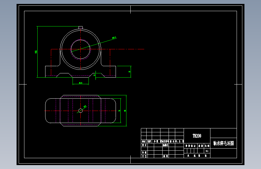Select the 比例 header cell in title block
This screenshot has height=169, width=261.
tap(207, 146)
